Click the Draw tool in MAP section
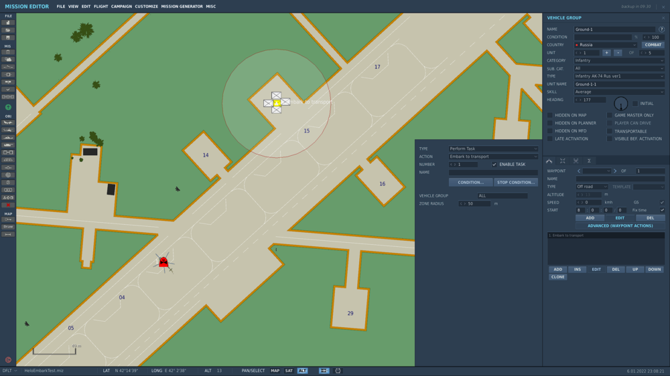This screenshot has height=376, width=670. click(x=7, y=227)
